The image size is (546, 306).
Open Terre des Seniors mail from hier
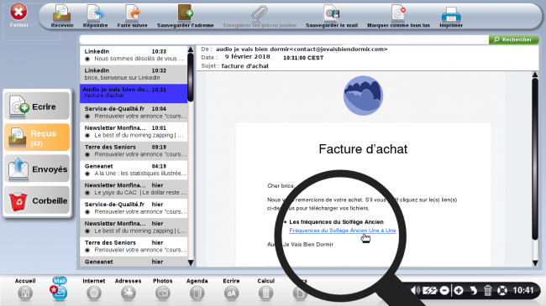tap(134, 246)
